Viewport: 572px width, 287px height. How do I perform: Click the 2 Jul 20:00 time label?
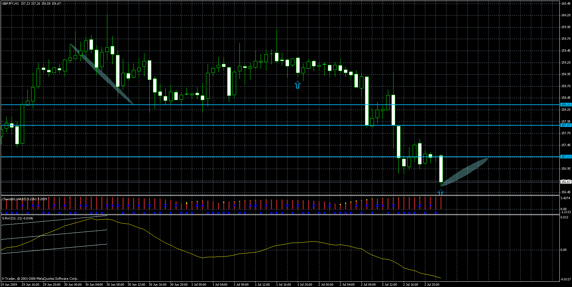[432, 285]
